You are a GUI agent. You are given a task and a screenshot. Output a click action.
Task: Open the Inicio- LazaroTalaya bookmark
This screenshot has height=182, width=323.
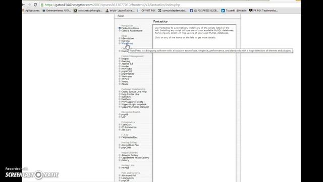[120, 11]
